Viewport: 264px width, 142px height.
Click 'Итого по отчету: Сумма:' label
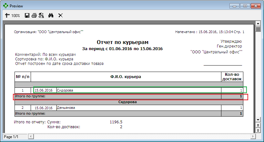point(37,122)
